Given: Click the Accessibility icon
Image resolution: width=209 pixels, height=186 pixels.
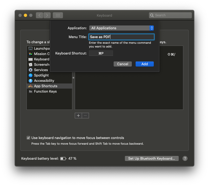Looking at the screenshot, I should [31, 81].
